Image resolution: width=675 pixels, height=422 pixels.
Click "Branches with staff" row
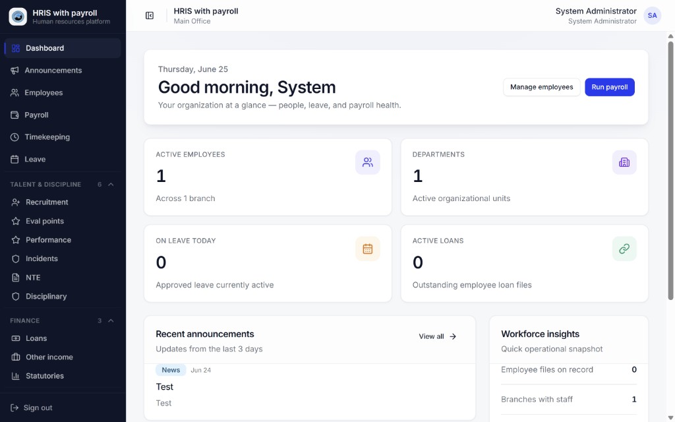pos(569,400)
